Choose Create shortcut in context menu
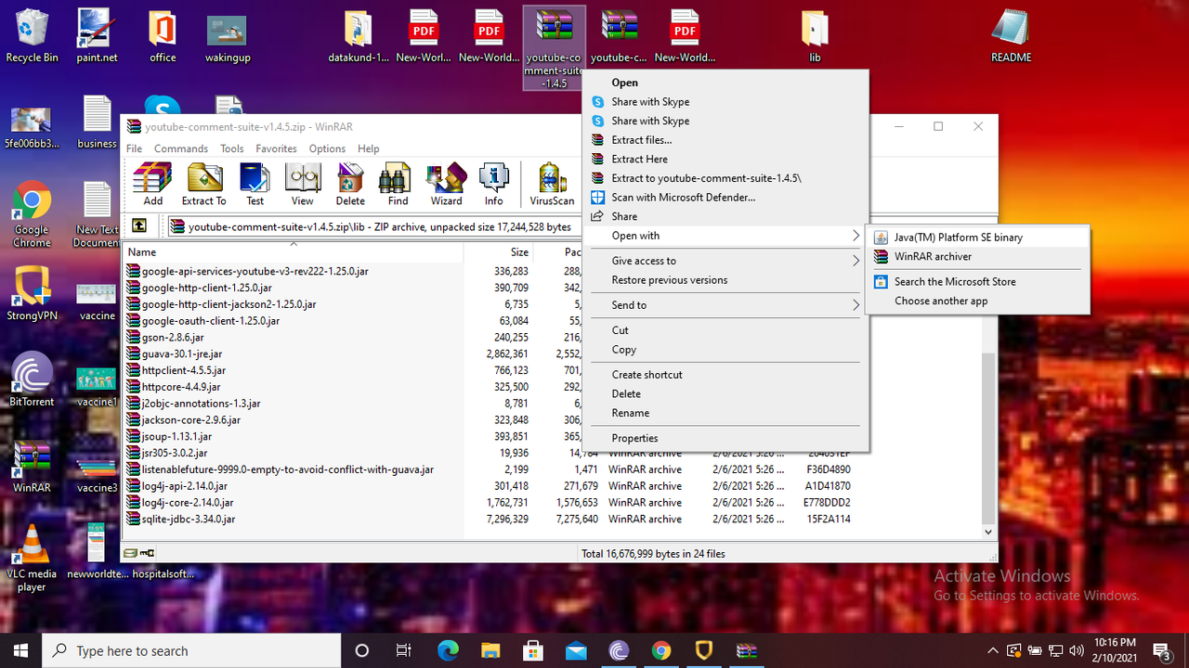Viewport: 1189px width, 668px height. coord(725,375)
